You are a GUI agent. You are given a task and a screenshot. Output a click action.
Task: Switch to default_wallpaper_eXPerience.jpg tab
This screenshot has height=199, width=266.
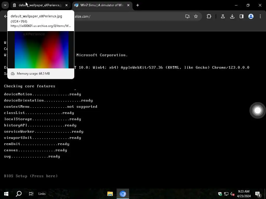tap(40, 5)
